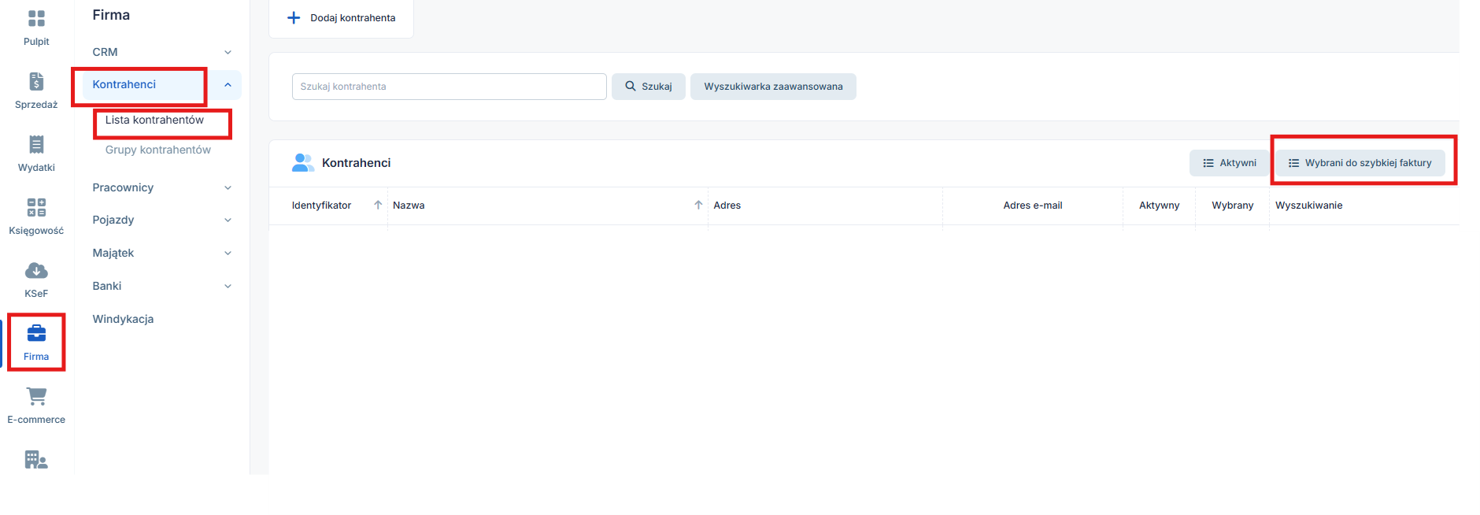Viewport: 1480px width, 515px height.
Task: Open the E-commerce cart module
Action: click(36, 397)
